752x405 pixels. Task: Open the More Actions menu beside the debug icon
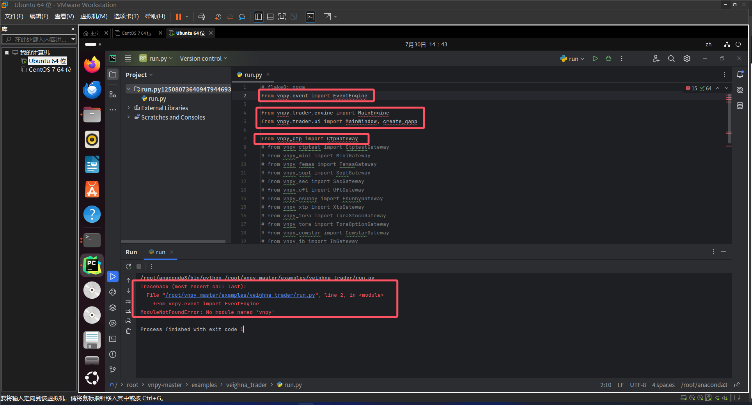click(x=622, y=58)
